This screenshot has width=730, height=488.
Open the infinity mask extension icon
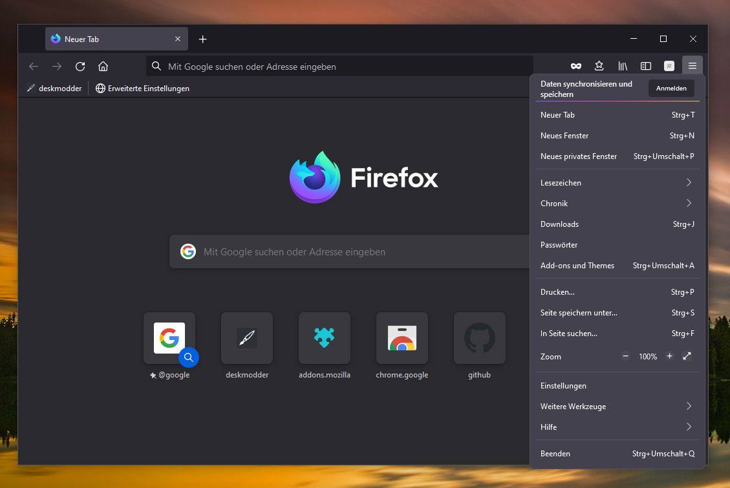576,66
